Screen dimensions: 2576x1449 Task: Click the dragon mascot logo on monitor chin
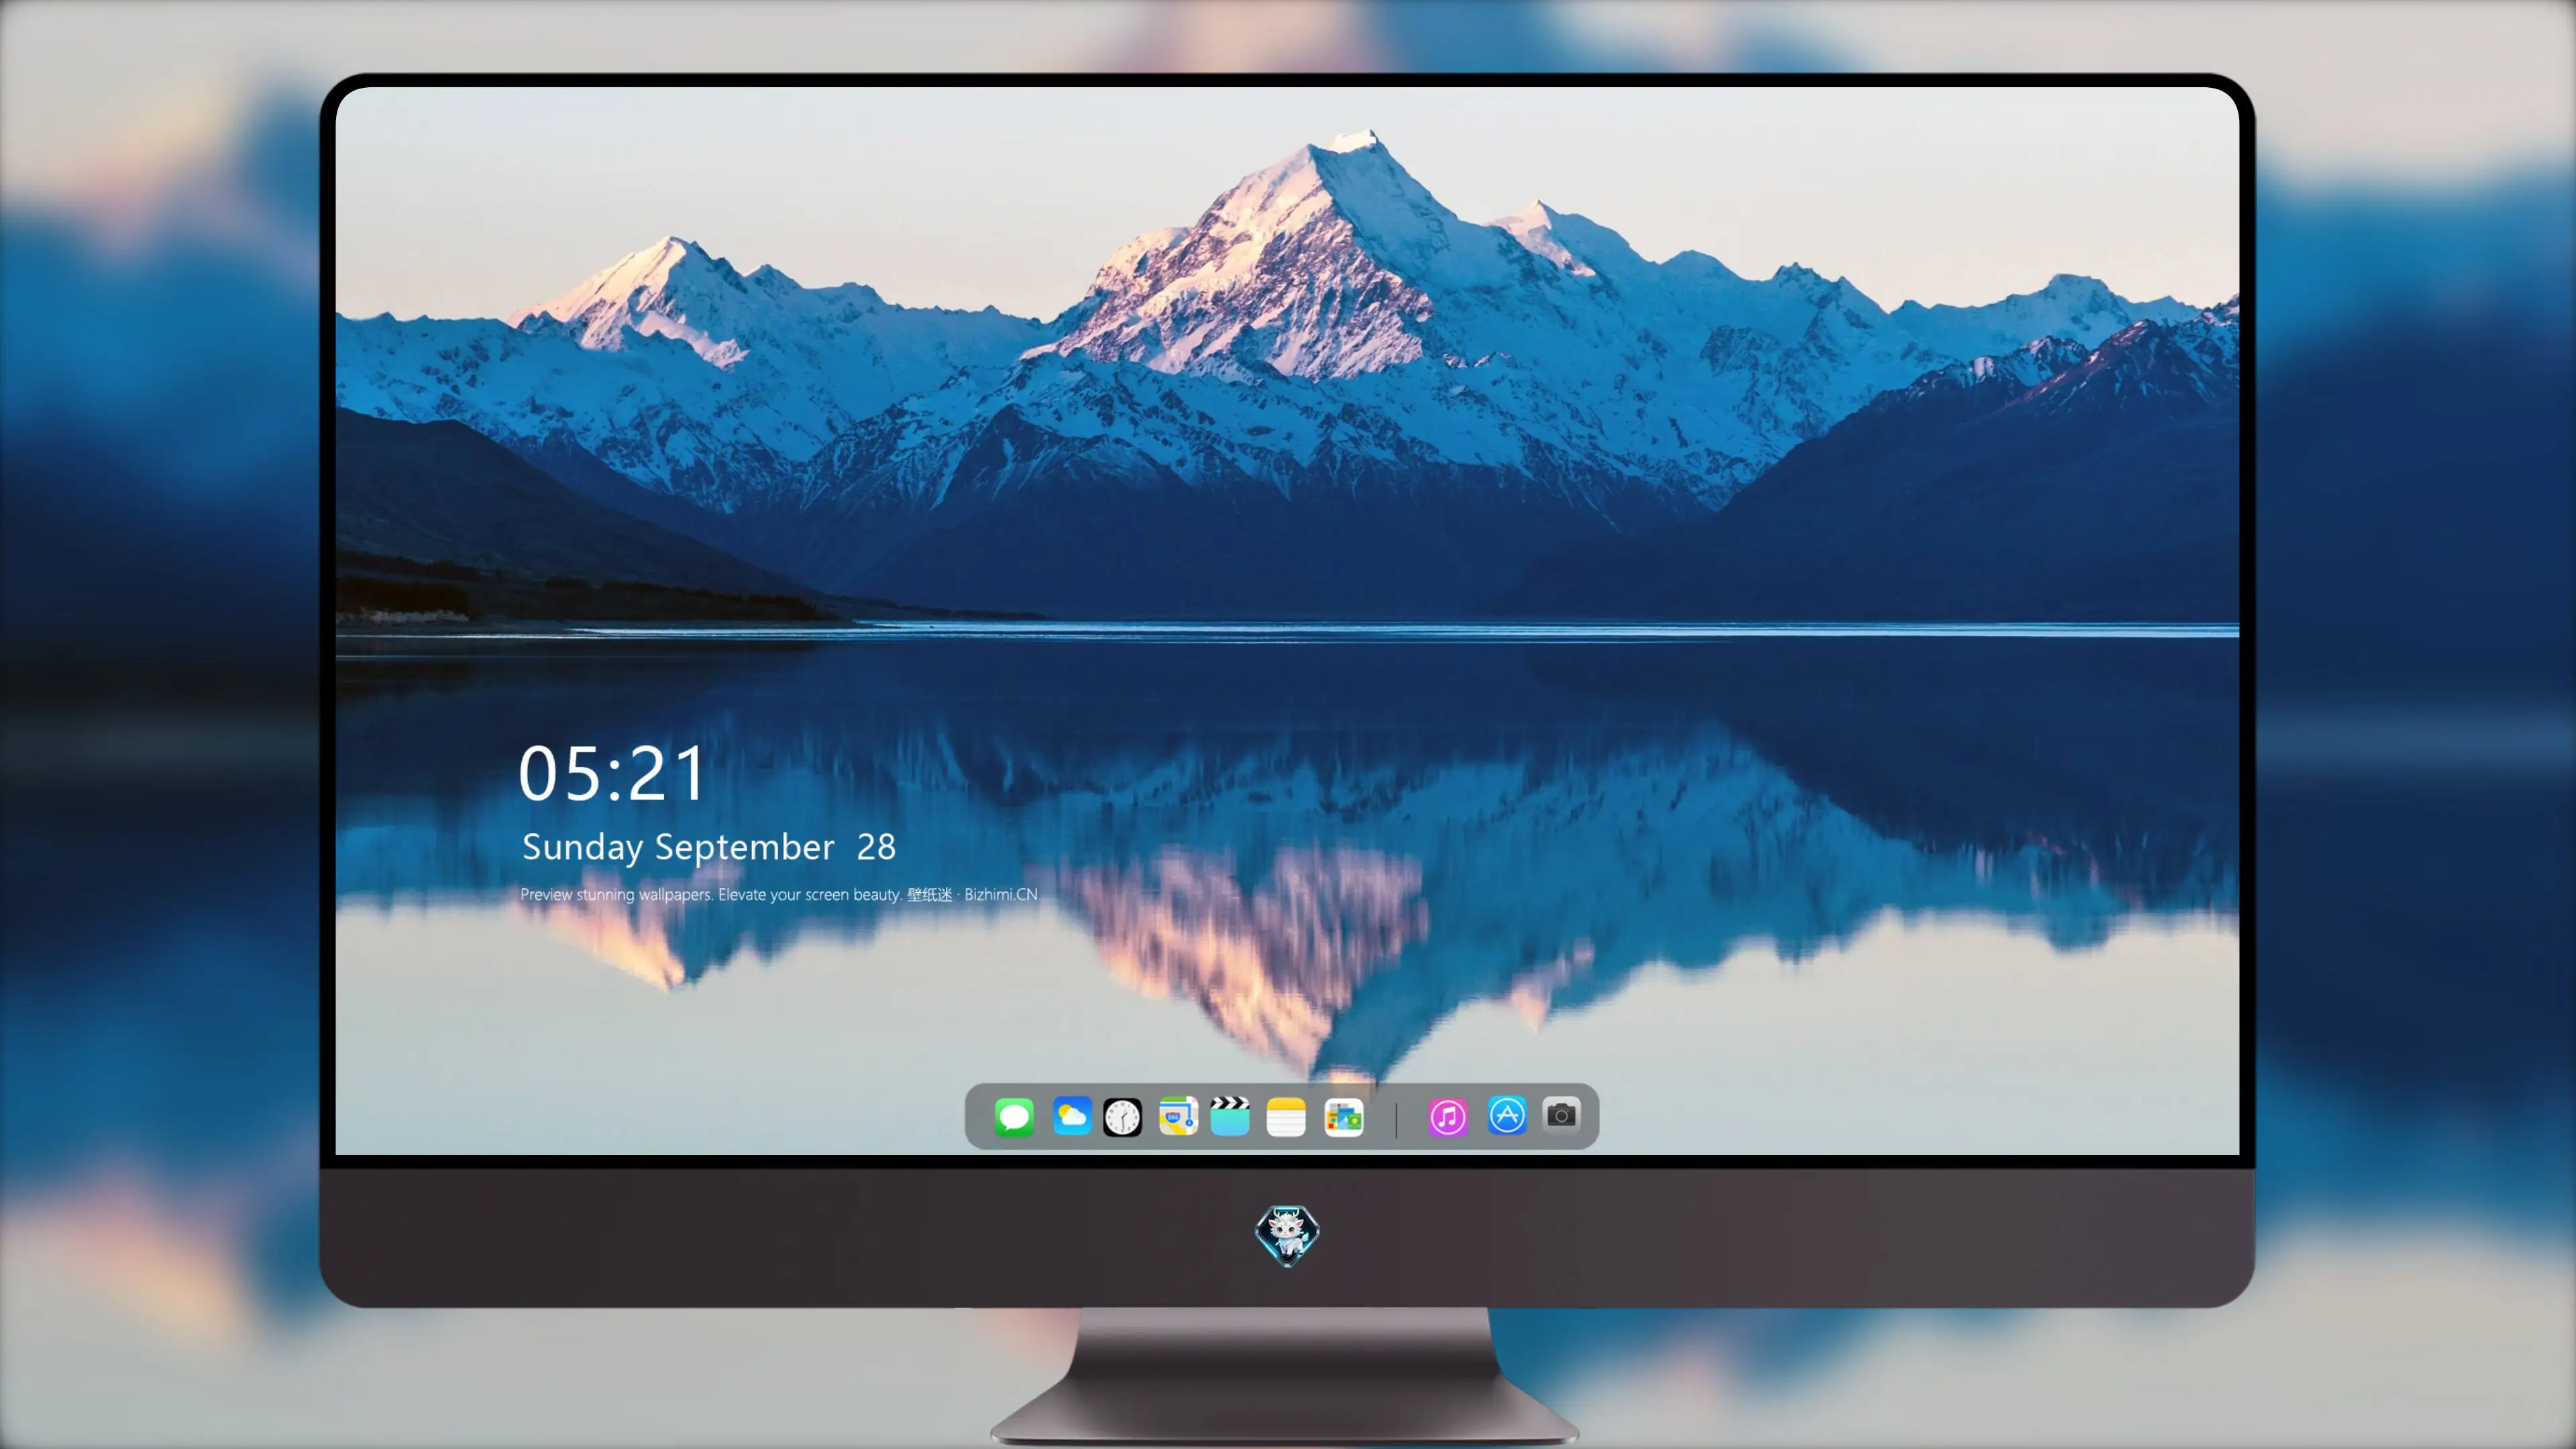[x=1287, y=1235]
